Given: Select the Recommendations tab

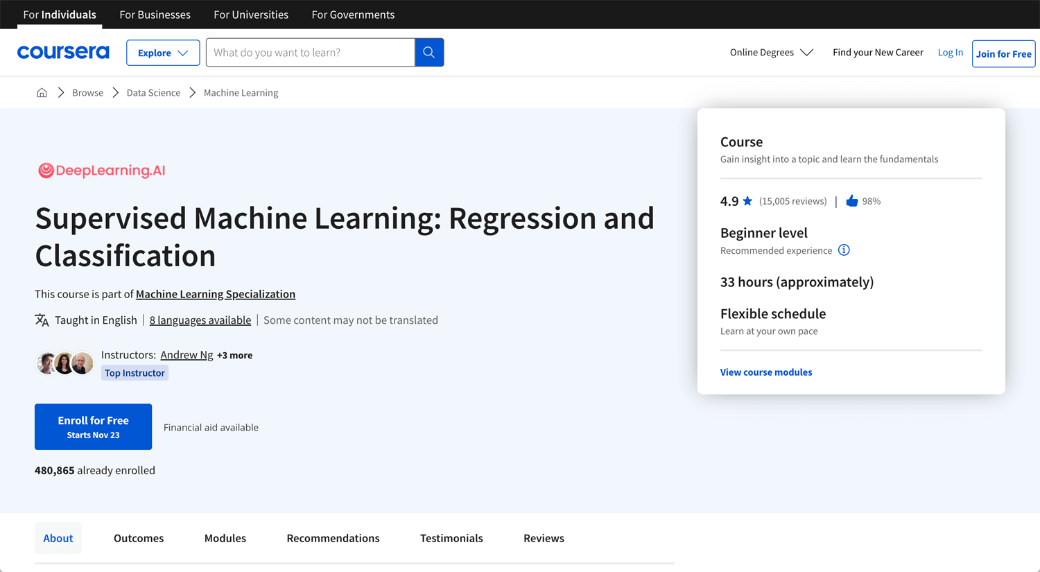Looking at the screenshot, I should (x=333, y=538).
